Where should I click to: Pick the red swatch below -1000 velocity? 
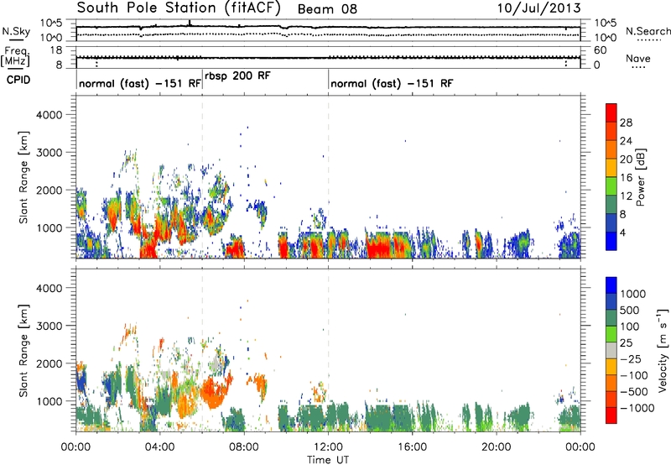(x=611, y=415)
